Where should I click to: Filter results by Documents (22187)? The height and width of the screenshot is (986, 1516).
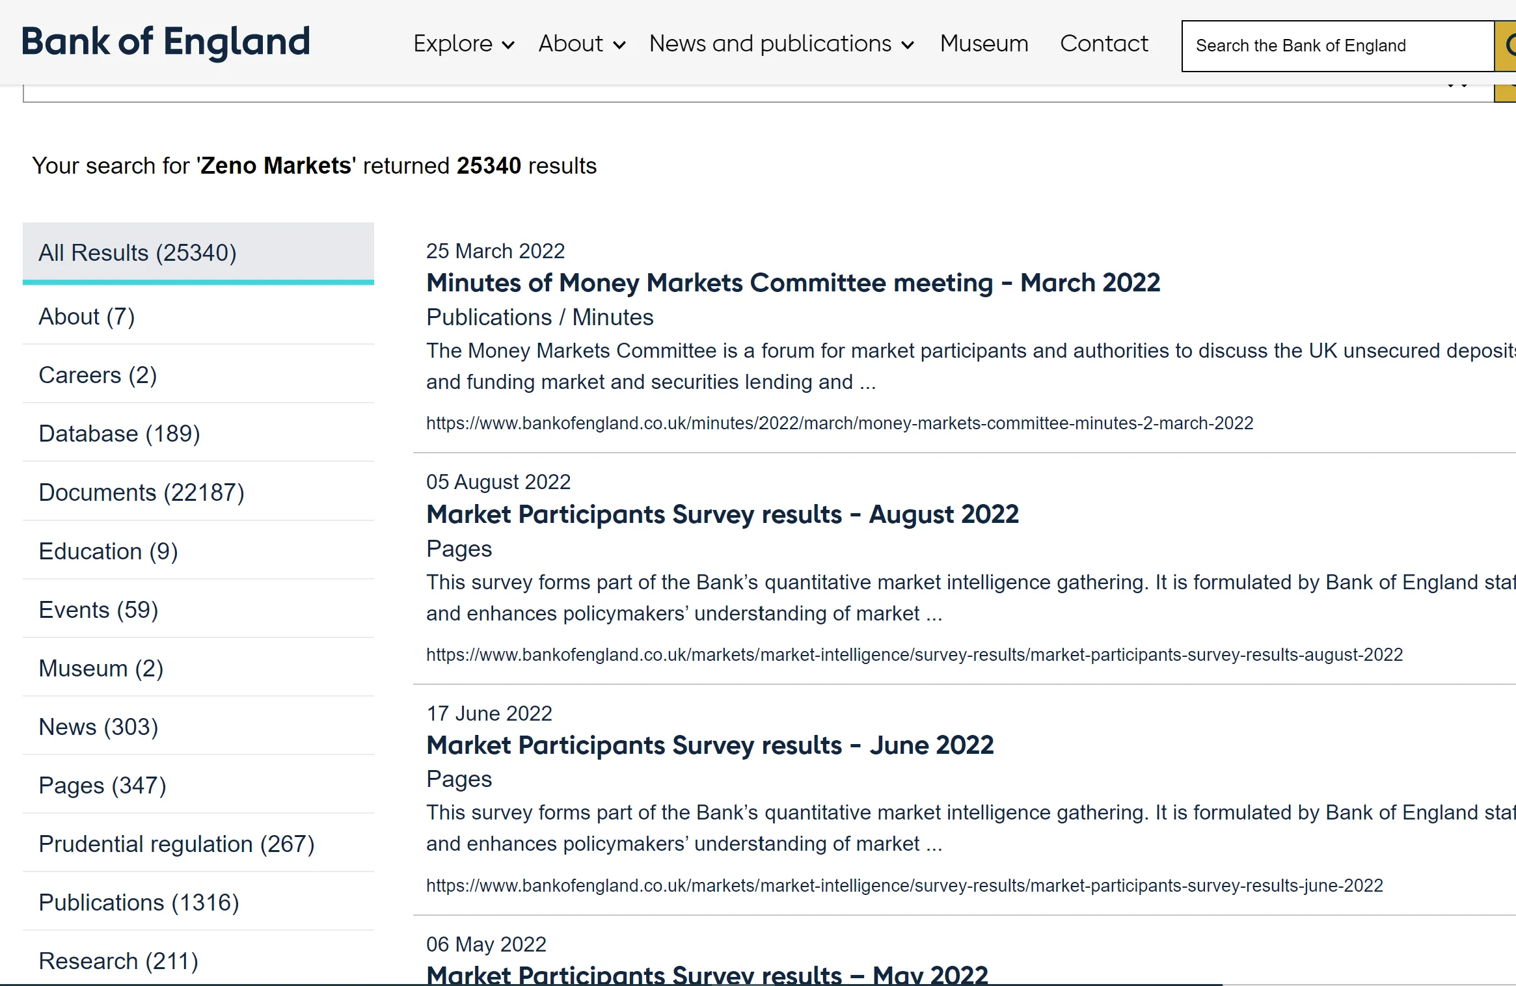[198, 492]
